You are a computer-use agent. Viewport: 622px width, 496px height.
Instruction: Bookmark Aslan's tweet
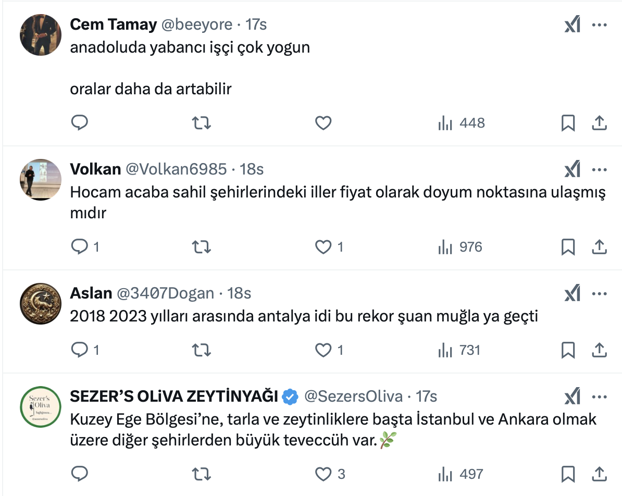click(x=568, y=350)
